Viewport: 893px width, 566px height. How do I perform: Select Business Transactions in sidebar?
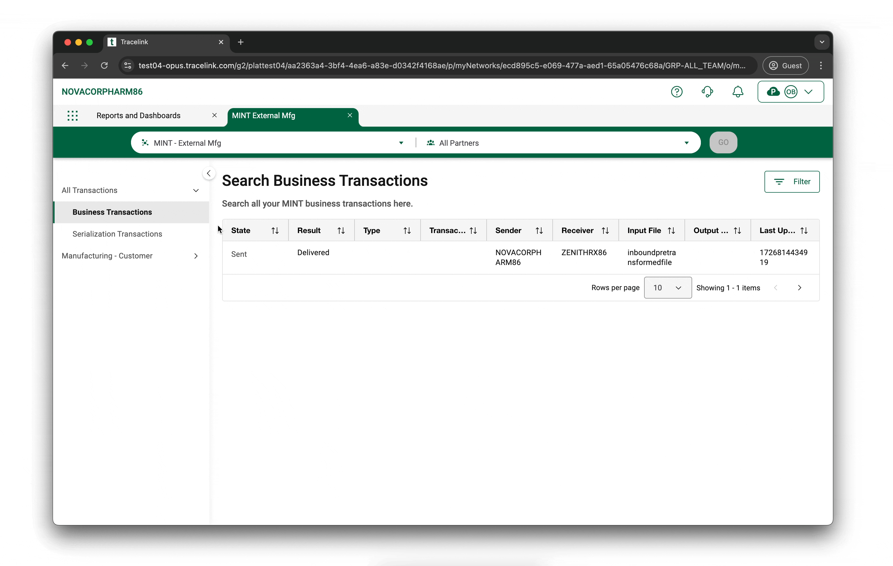(x=132, y=212)
